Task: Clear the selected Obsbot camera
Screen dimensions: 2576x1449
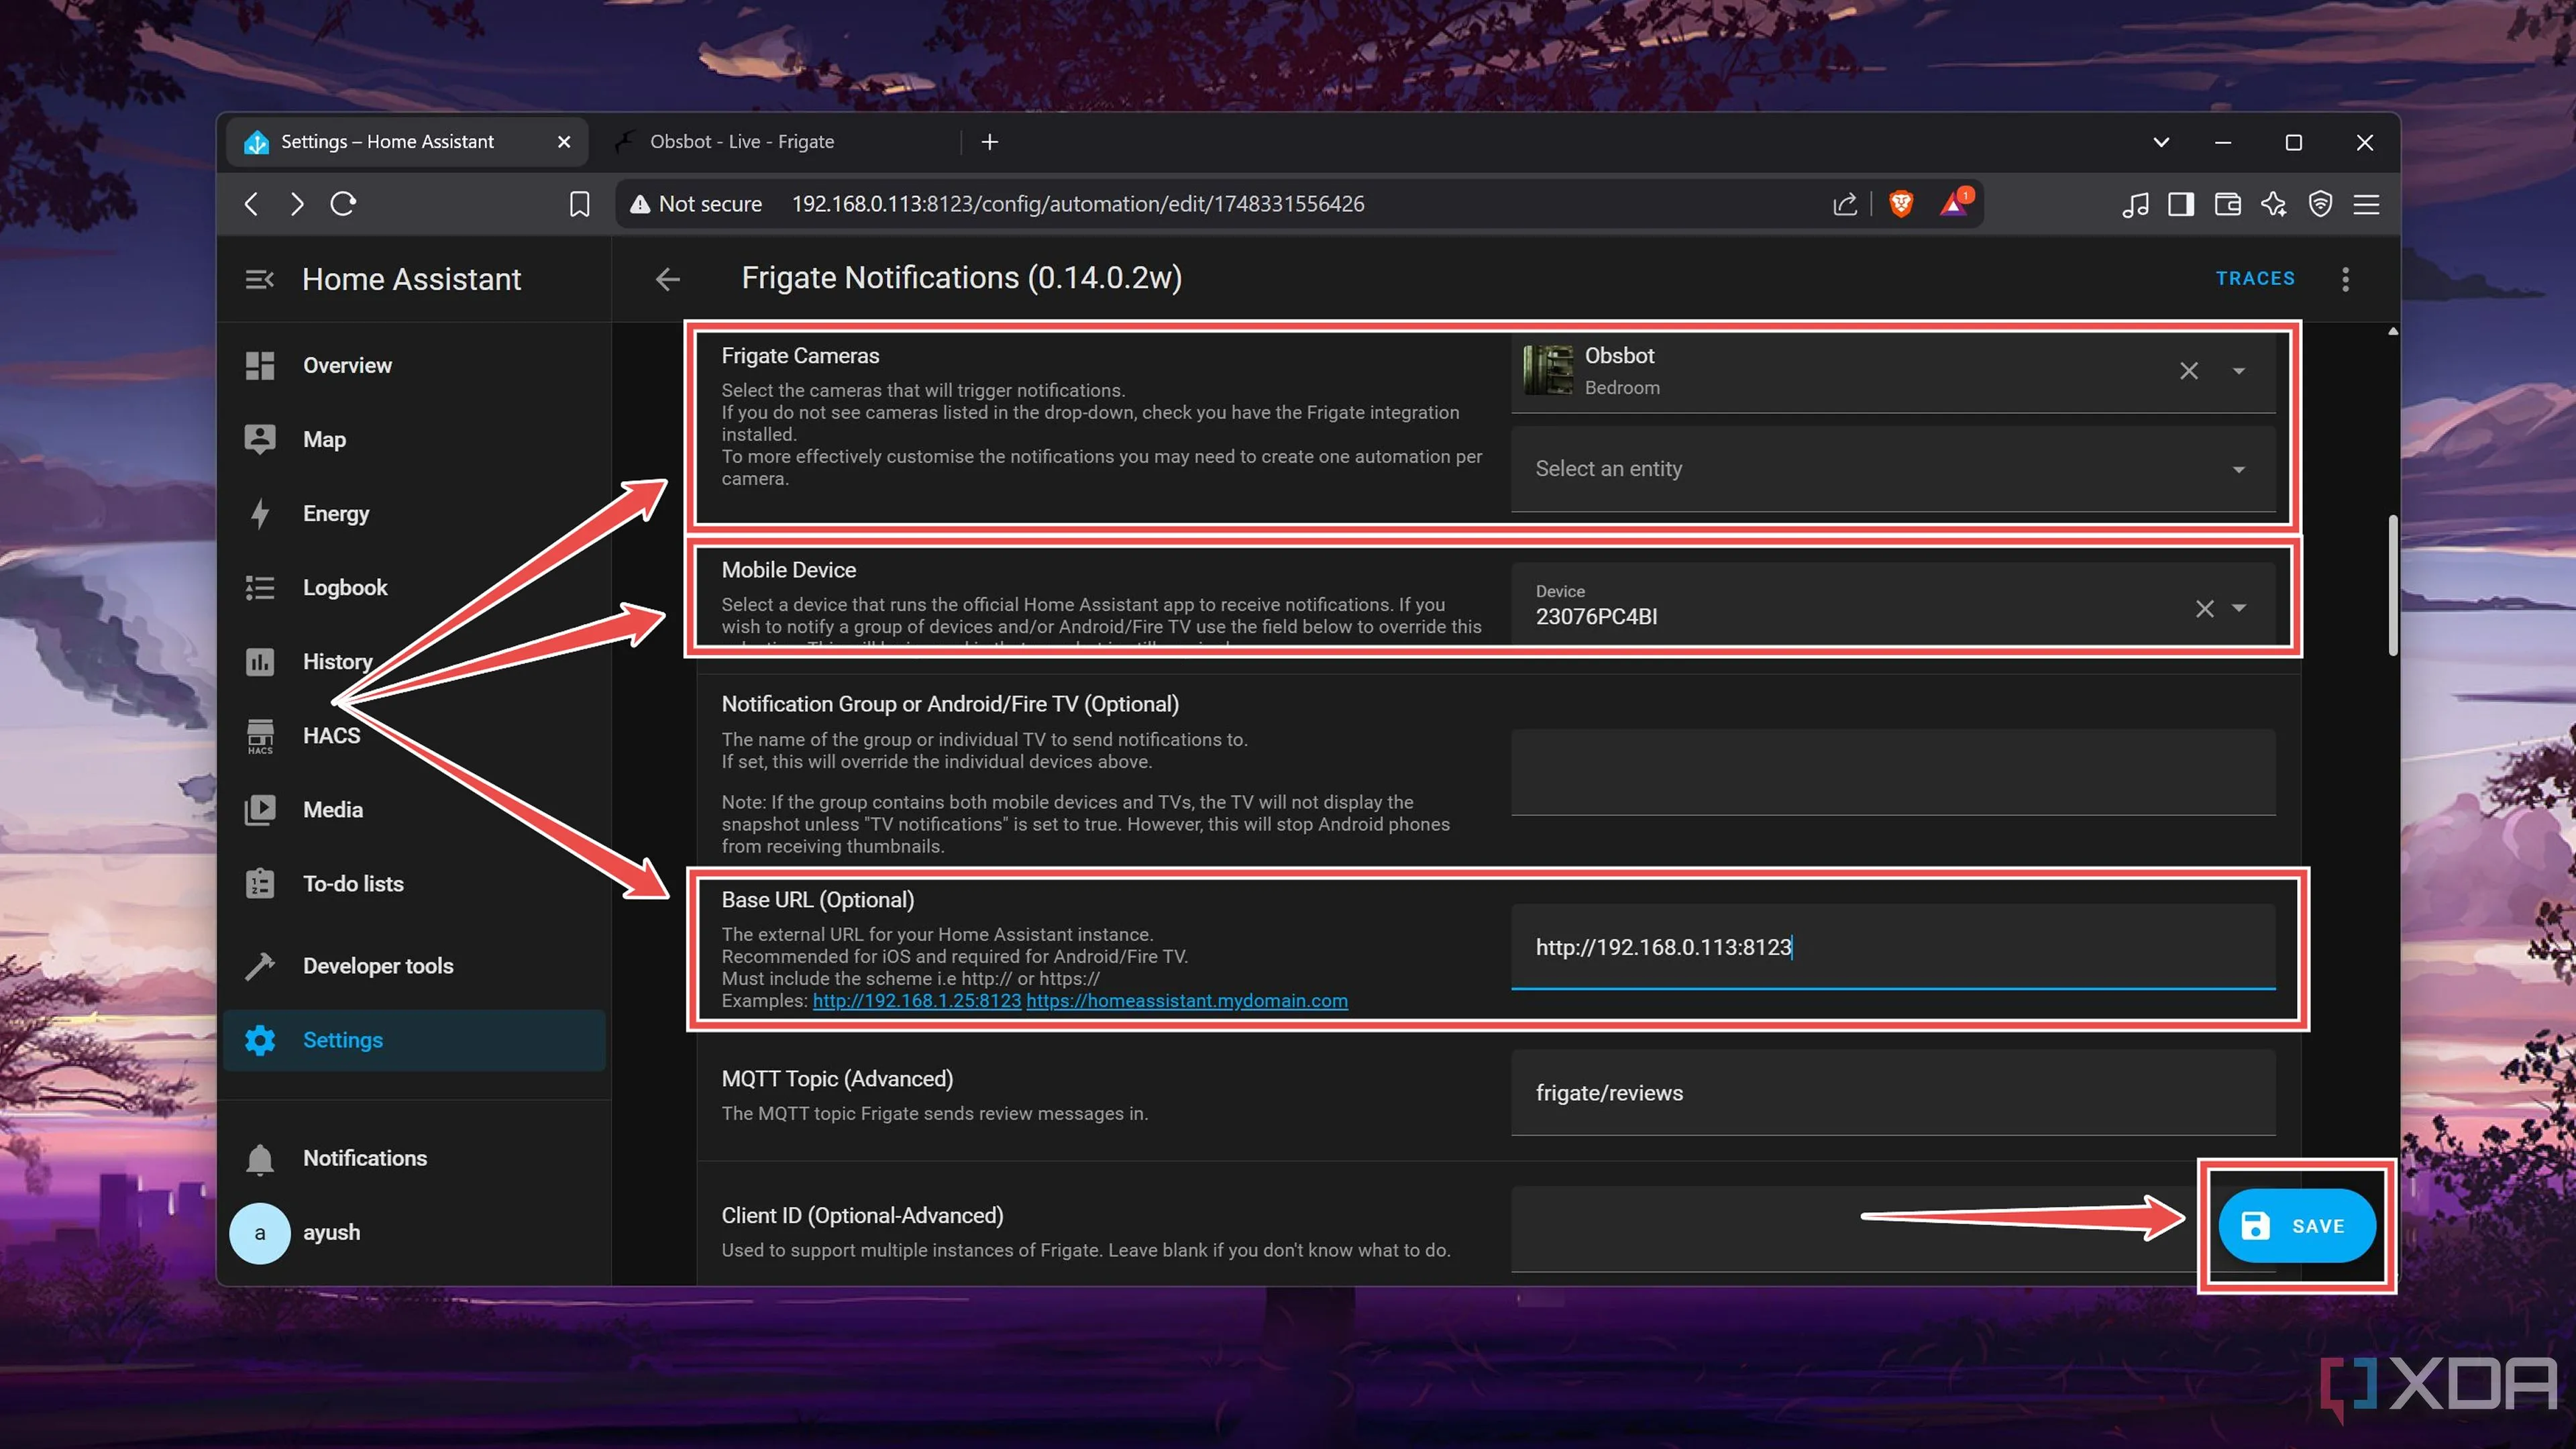Action: [2189, 371]
